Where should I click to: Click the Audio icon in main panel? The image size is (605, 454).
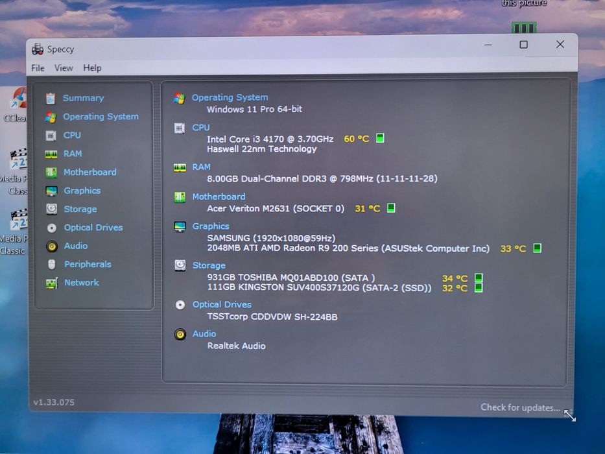[180, 334]
